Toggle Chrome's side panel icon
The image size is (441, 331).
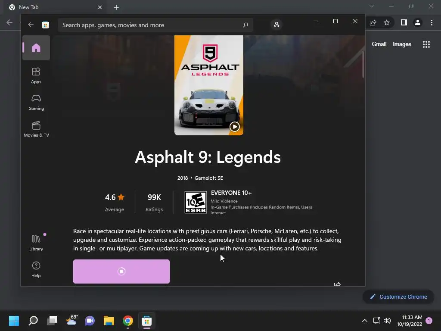404,22
